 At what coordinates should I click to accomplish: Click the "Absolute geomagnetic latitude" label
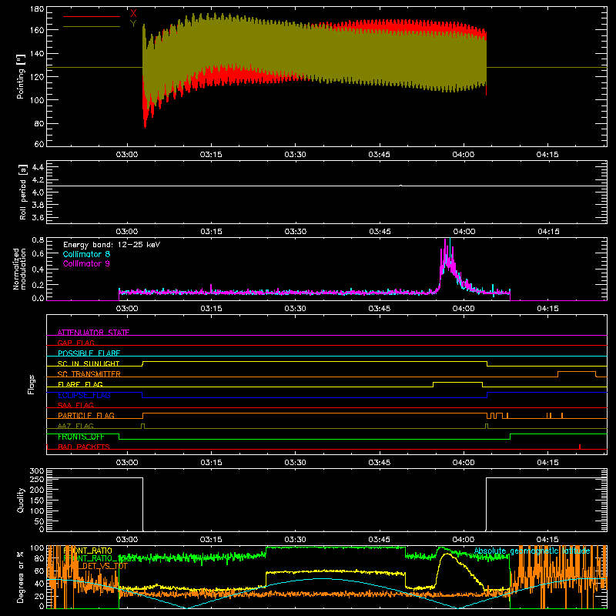[x=532, y=551]
